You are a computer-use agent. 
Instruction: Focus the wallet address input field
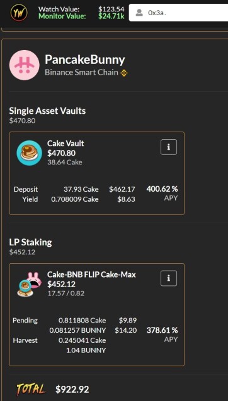178,13
